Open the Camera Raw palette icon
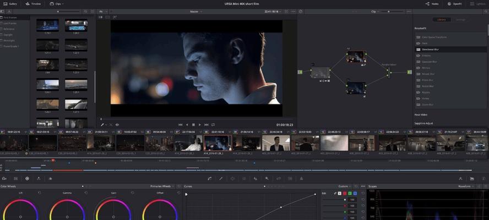The height and width of the screenshot is (220, 489). coord(4,179)
